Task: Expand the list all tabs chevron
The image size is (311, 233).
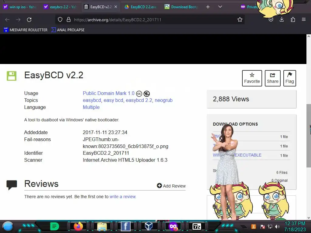Action: (x=220, y=7)
